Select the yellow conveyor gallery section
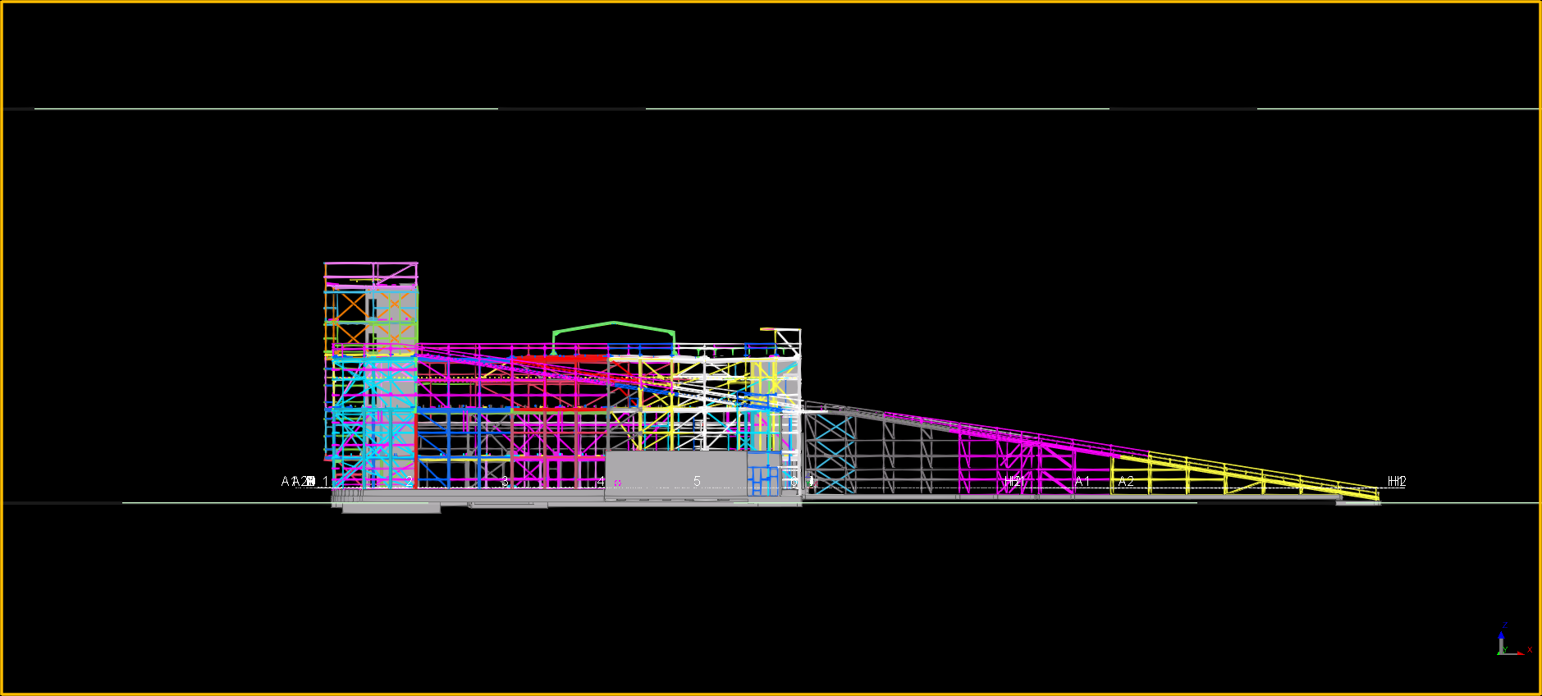The width and height of the screenshot is (1542, 696). (1231, 471)
